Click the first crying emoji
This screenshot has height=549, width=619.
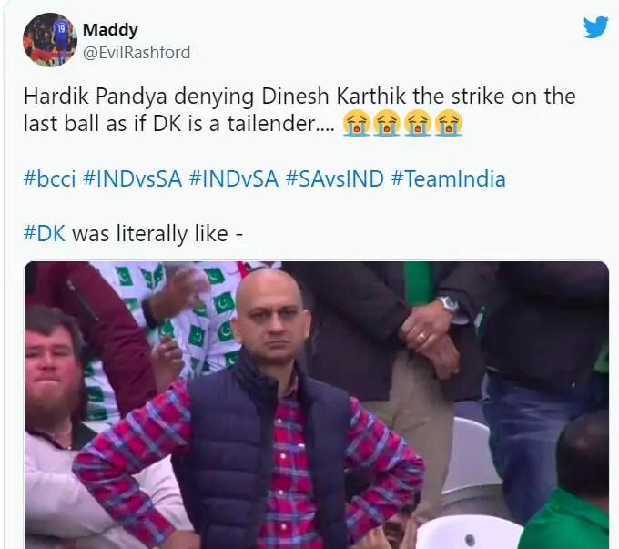tap(356, 123)
